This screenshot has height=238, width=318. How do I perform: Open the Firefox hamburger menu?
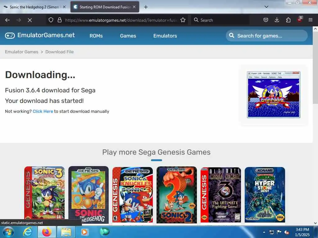311,20
